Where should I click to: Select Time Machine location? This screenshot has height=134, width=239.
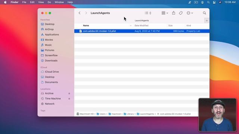pyautogui.click(x=53, y=98)
